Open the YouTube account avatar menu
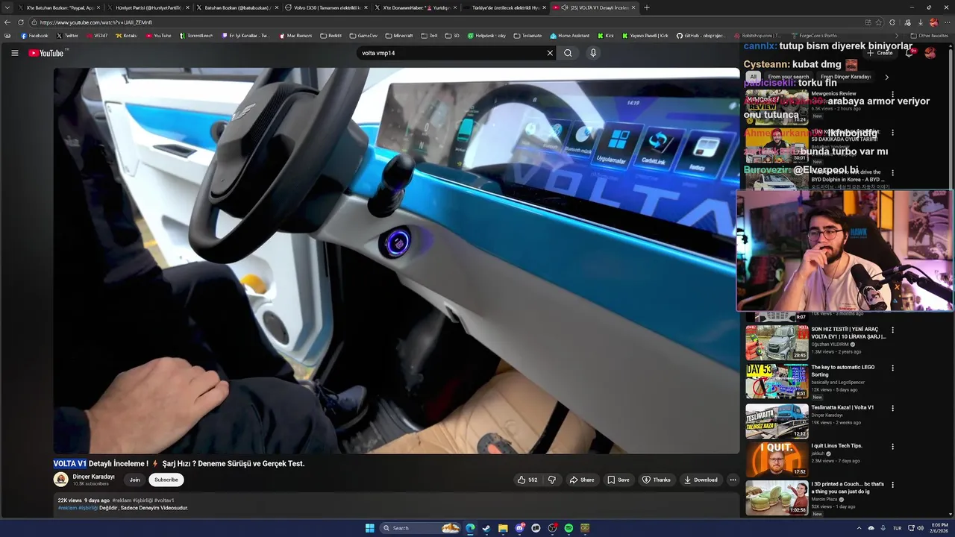 click(x=930, y=53)
